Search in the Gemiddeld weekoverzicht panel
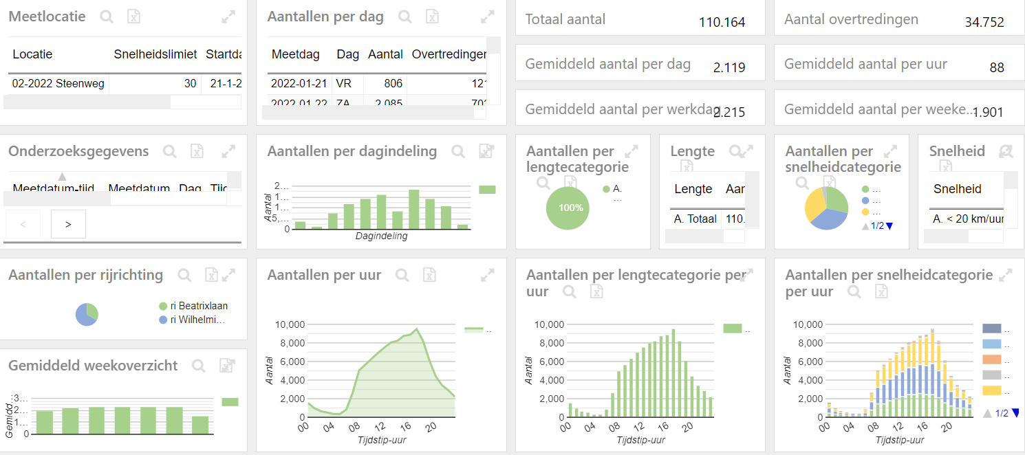 point(199,366)
